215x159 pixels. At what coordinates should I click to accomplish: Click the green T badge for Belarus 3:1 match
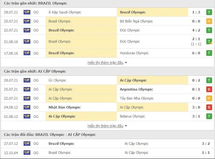pyautogui.click(x=209, y=116)
